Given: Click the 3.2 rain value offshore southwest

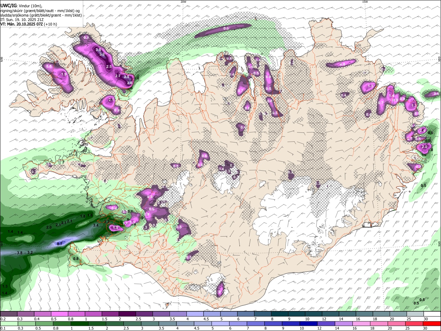Looking at the screenshot, I should pos(30,253).
